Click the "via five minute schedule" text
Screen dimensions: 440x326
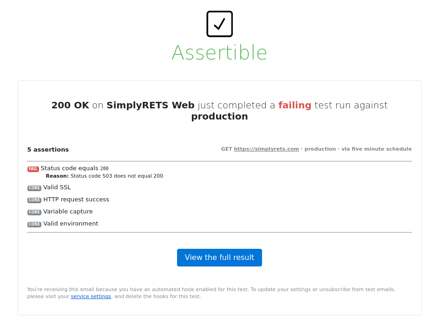pos(376,149)
